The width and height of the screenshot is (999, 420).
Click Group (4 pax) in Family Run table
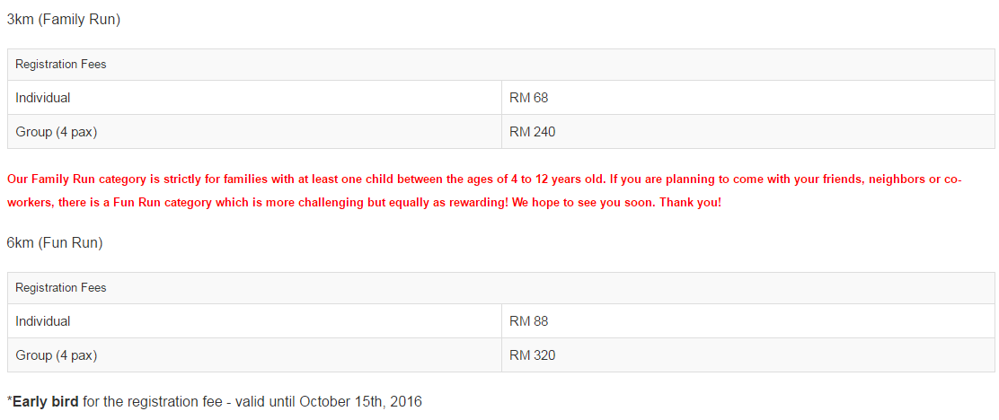click(x=56, y=132)
